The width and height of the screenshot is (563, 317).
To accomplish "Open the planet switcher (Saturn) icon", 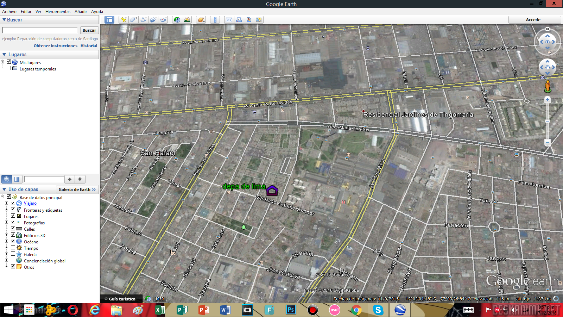I will [x=201, y=20].
